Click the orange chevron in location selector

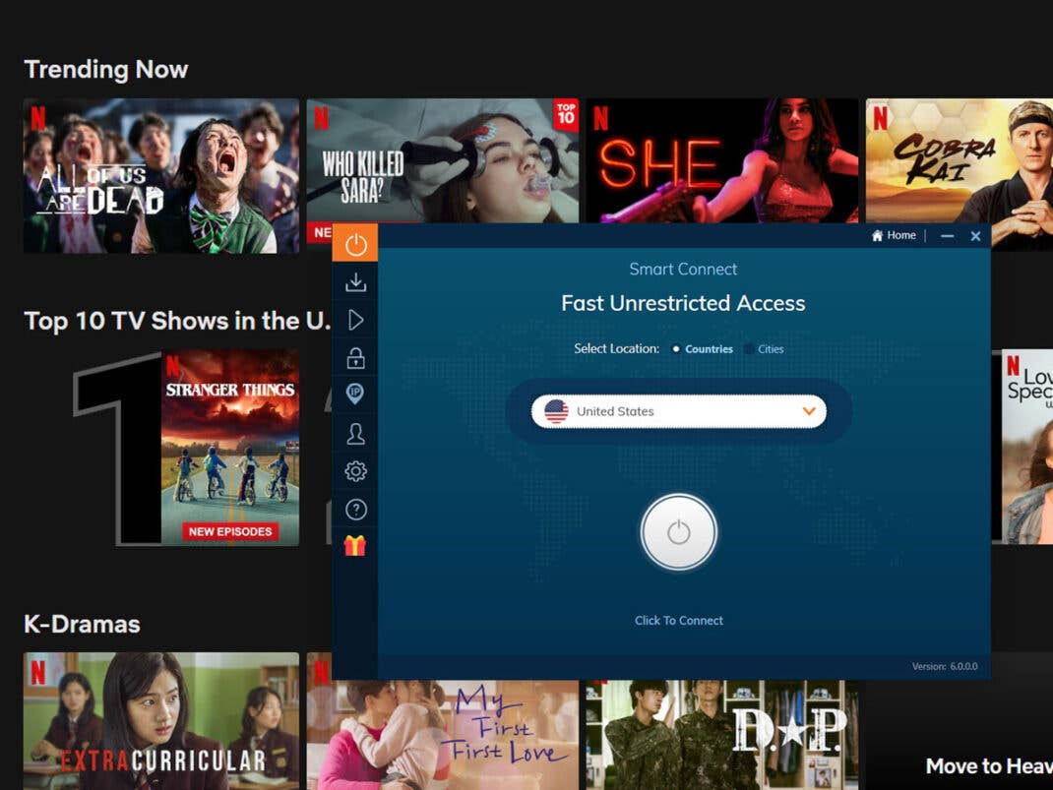(x=809, y=411)
